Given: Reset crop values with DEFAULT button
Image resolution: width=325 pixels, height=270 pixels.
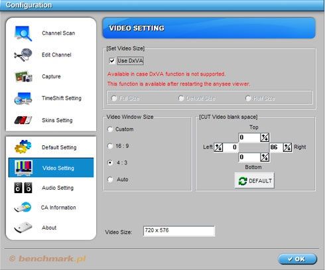Looking at the screenshot, I should (x=255, y=180).
